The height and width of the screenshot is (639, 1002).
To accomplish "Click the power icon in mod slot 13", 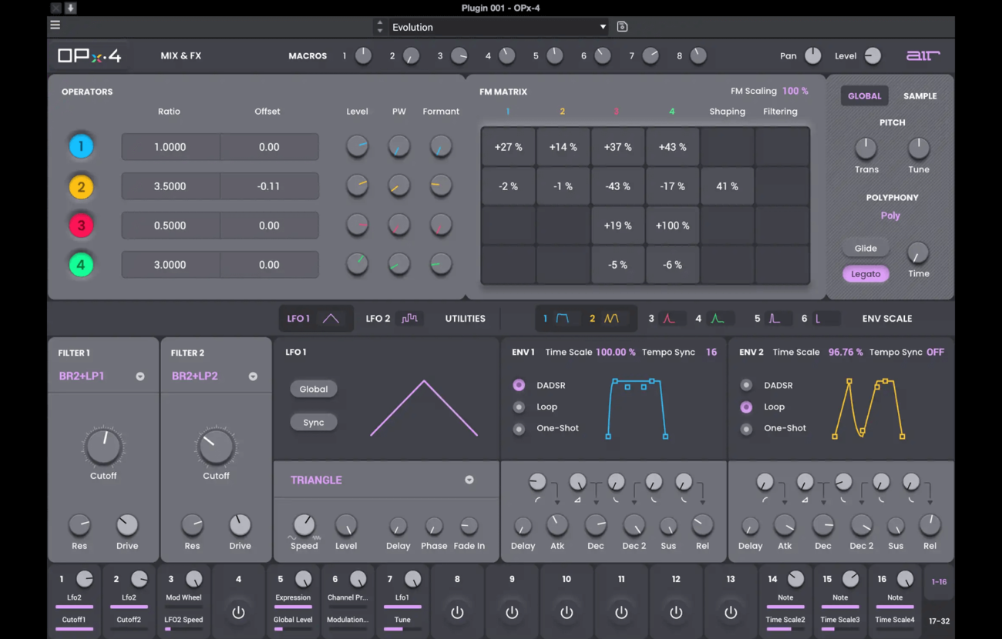I will pyautogui.click(x=731, y=613).
